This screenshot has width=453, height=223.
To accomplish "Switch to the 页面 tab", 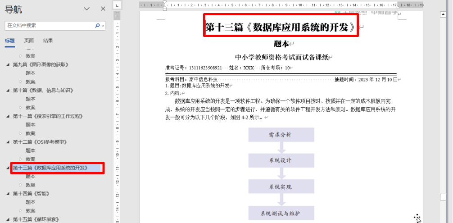I will pos(29,41).
